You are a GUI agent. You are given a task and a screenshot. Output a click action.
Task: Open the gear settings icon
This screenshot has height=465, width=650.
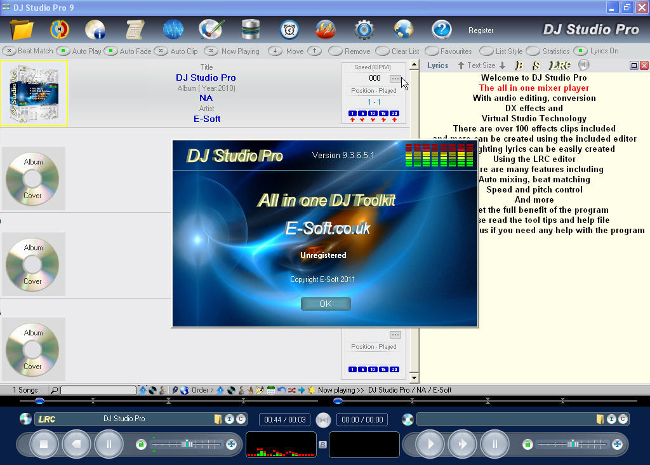[364, 29]
